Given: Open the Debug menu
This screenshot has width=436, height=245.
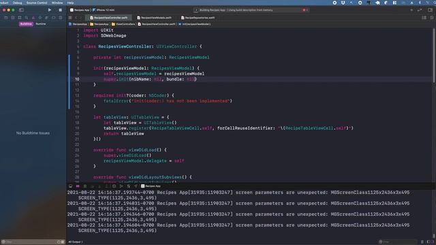Looking at the screenshot, I should tap(17, 3).
